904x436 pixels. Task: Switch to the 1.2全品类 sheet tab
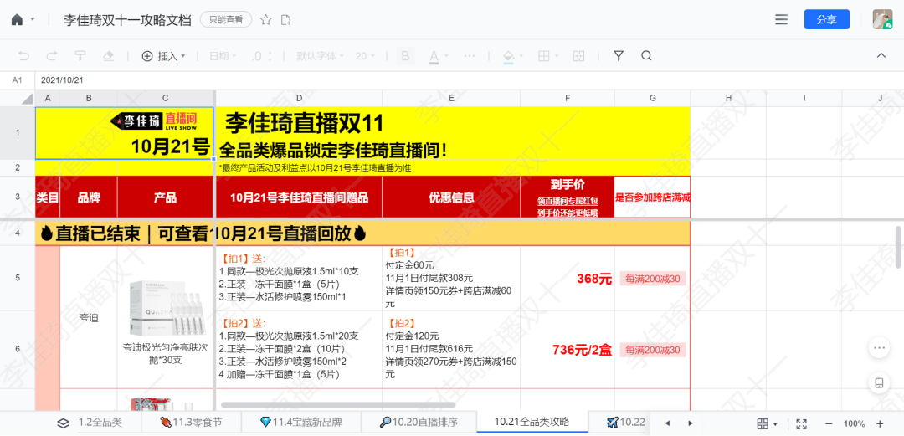coord(100,423)
